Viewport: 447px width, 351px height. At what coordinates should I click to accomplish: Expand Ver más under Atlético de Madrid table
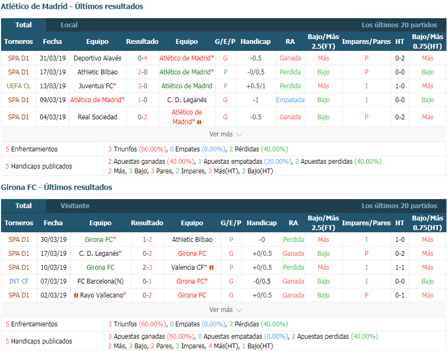(226, 134)
